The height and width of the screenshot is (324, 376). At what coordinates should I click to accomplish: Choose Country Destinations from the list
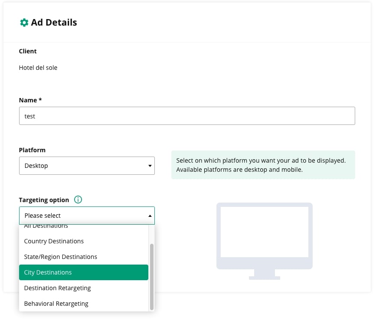click(54, 241)
